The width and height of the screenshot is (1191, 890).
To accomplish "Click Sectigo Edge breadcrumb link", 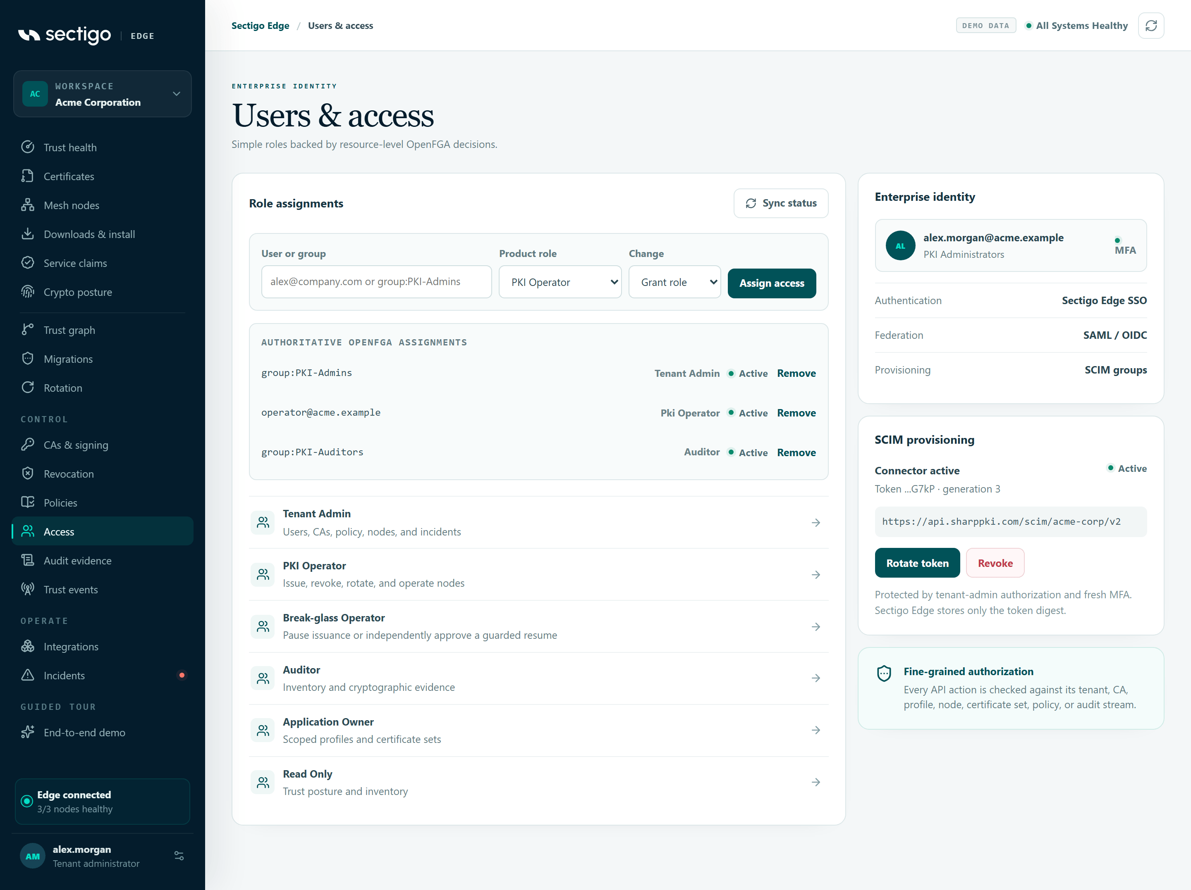I will (260, 26).
